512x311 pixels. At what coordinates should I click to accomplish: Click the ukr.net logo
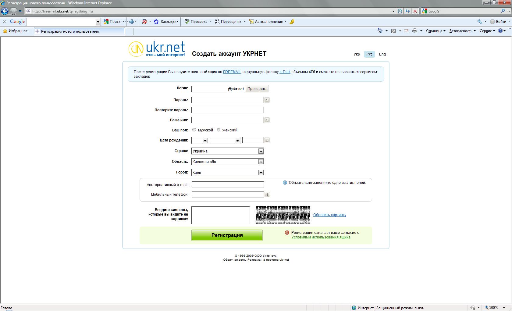coord(157,49)
